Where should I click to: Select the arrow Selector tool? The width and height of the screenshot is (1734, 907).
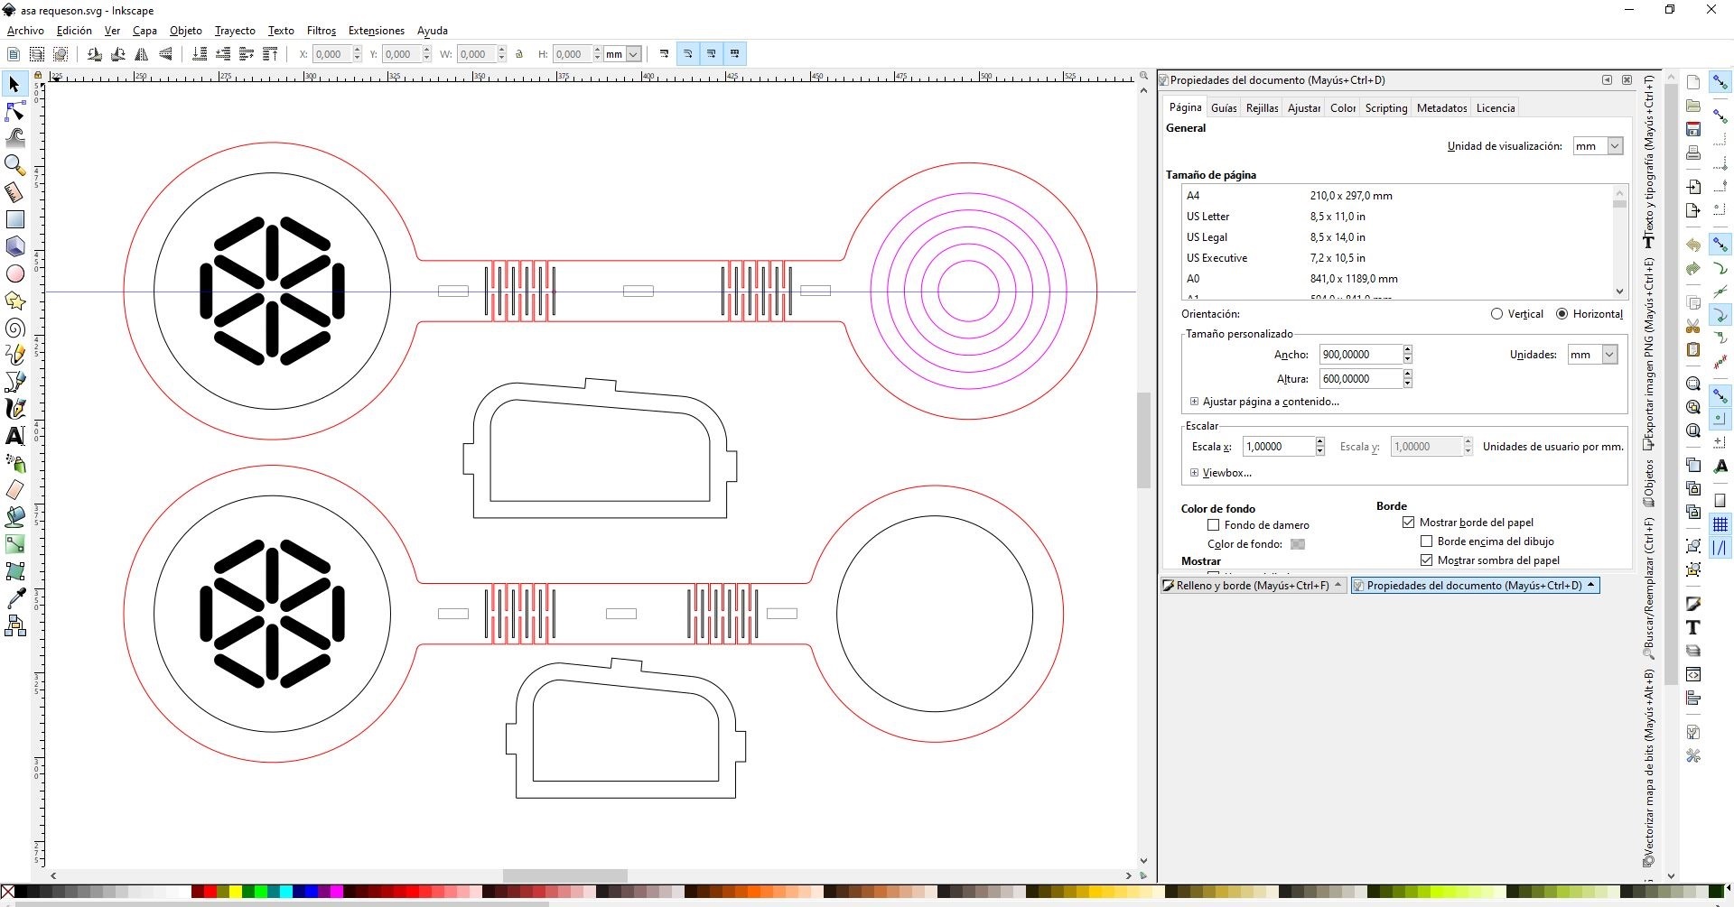[x=14, y=84]
